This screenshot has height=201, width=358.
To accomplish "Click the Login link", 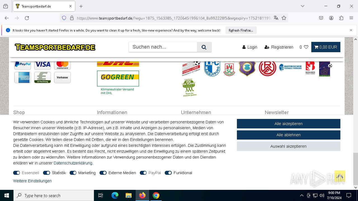I will [250, 47].
